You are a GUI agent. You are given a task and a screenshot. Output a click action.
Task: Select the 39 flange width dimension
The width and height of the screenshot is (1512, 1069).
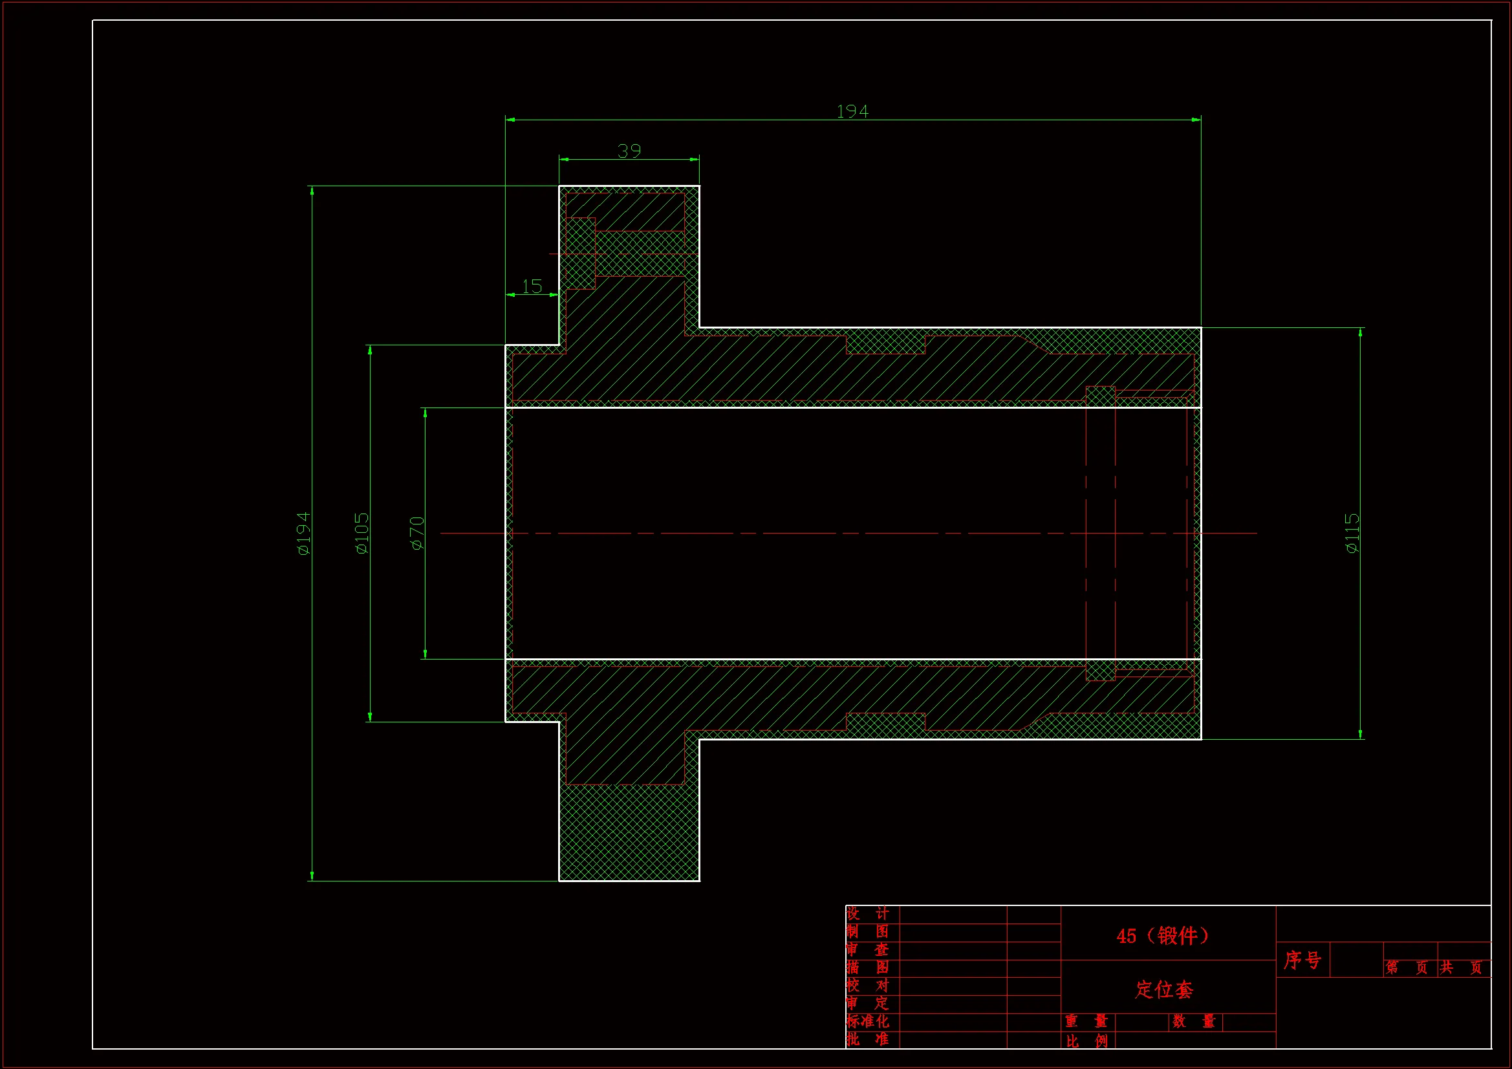[629, 151]
